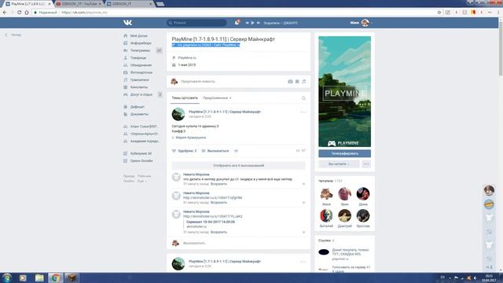Skip to next track in header player
This screenshot has height=283, width=503.
[x=258, y=23]
